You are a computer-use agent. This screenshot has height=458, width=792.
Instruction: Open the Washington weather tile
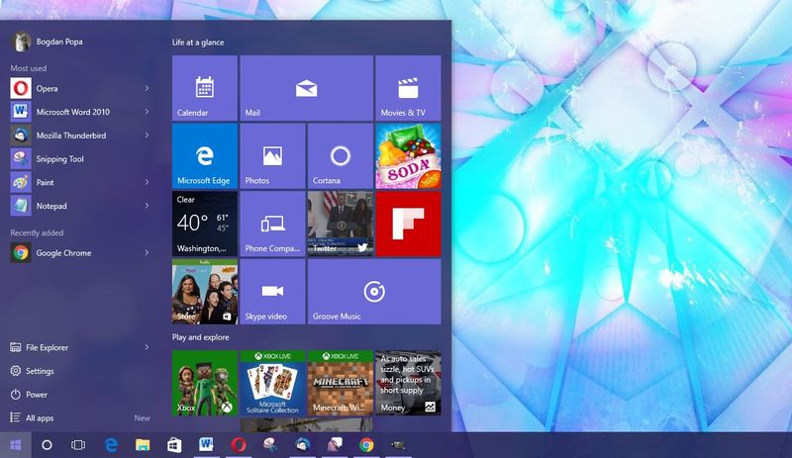tap(205, 224)
